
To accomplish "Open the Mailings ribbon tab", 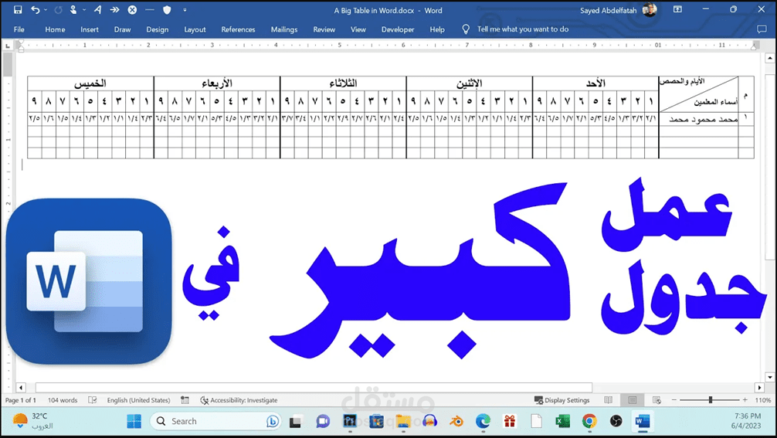I will 284,29.
